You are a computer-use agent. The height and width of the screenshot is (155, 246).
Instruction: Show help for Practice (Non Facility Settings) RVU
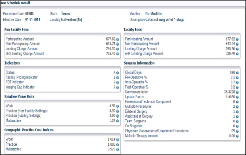117,111
